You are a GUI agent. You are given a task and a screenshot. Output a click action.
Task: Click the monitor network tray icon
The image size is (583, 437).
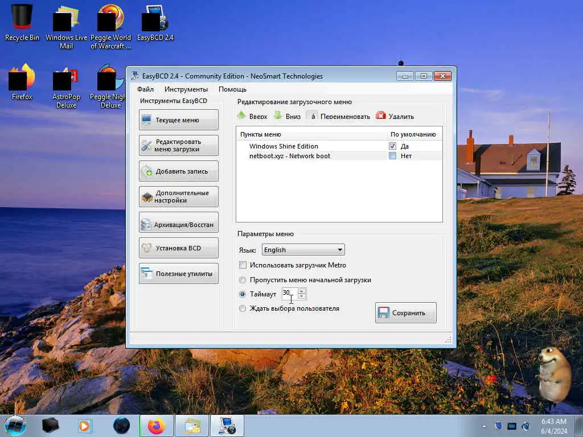click(x=512, y=426)
